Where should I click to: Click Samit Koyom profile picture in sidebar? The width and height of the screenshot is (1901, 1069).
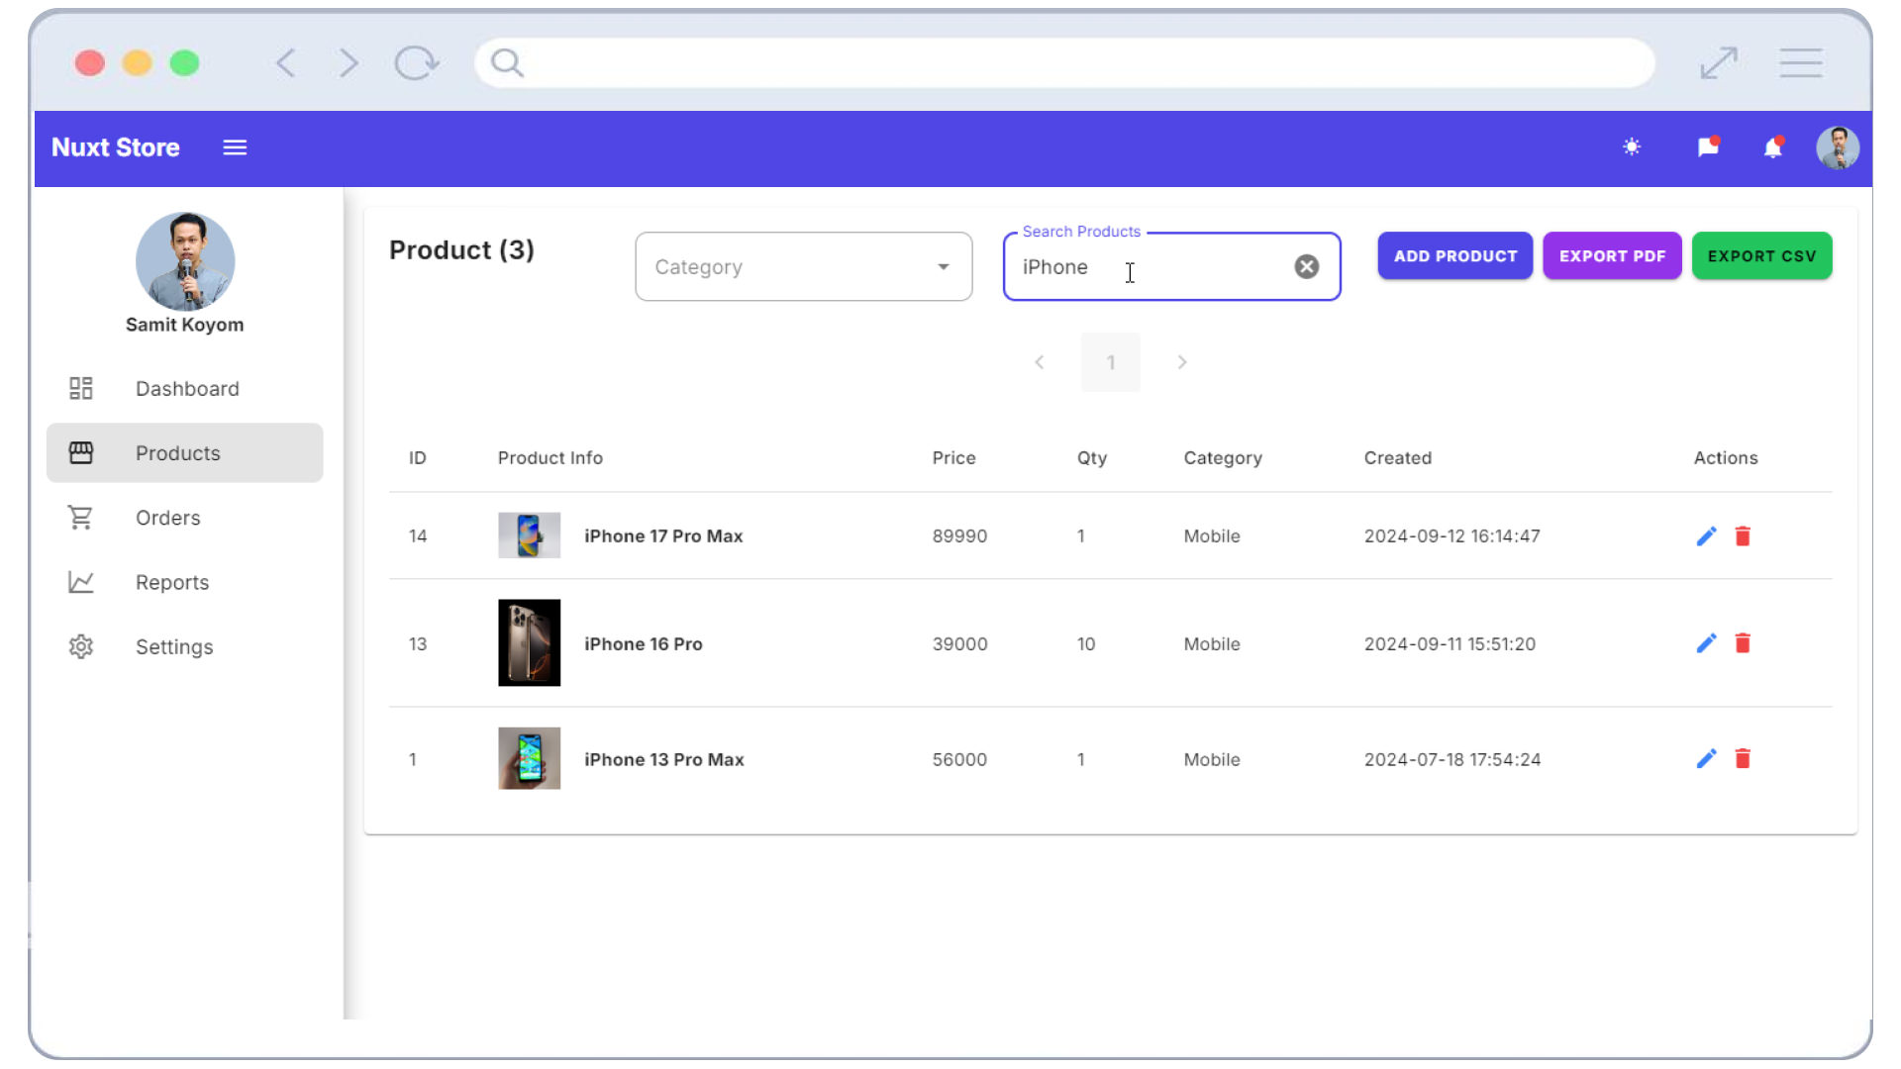click(x=185, y=261)
